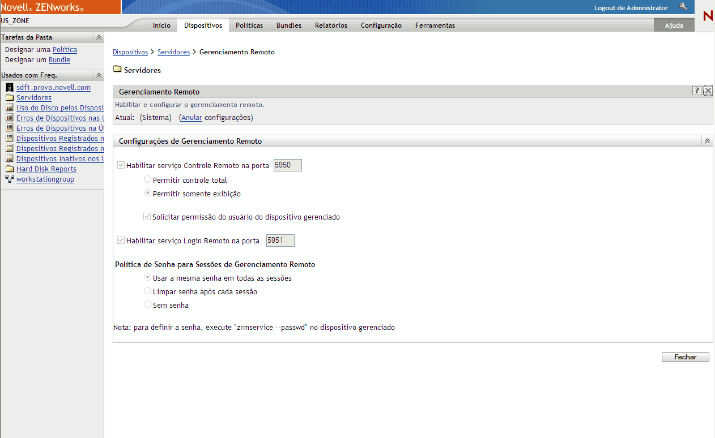Click the Fechar button
This screenshot has height=438, width=715.
[686, 357]
